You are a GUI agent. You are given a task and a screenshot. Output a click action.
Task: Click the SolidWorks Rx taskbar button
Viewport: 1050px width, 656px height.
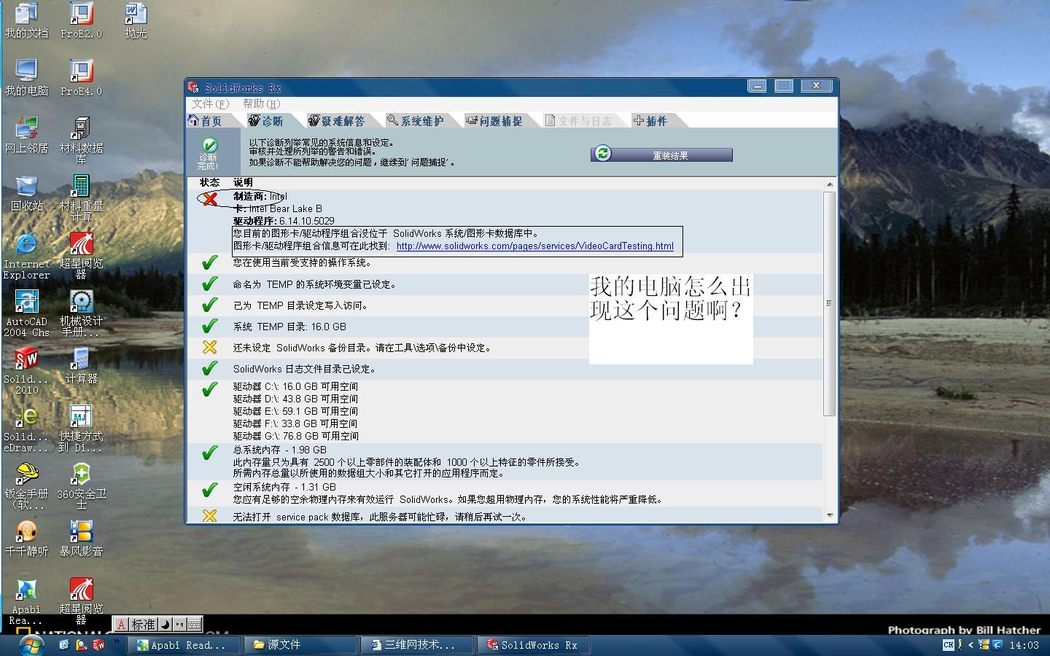(x=533, y=645)
